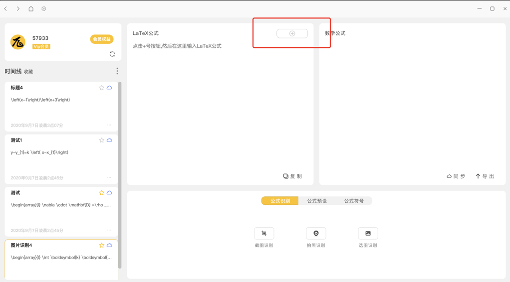Click the user avatar logo

[x=18, y=42]
